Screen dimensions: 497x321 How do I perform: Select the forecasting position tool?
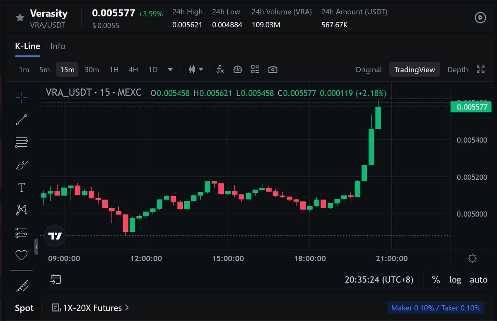(22, 233)
